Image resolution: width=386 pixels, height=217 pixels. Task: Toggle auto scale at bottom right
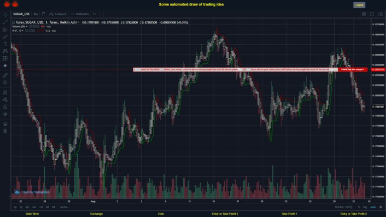point(373,207)
